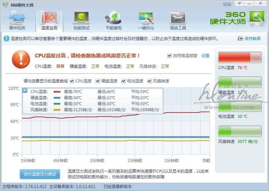This screenshot has width=269, height=191.
Task: Click the 当前 time axis label
Action: pyautogui.click(x=206, y=161)
